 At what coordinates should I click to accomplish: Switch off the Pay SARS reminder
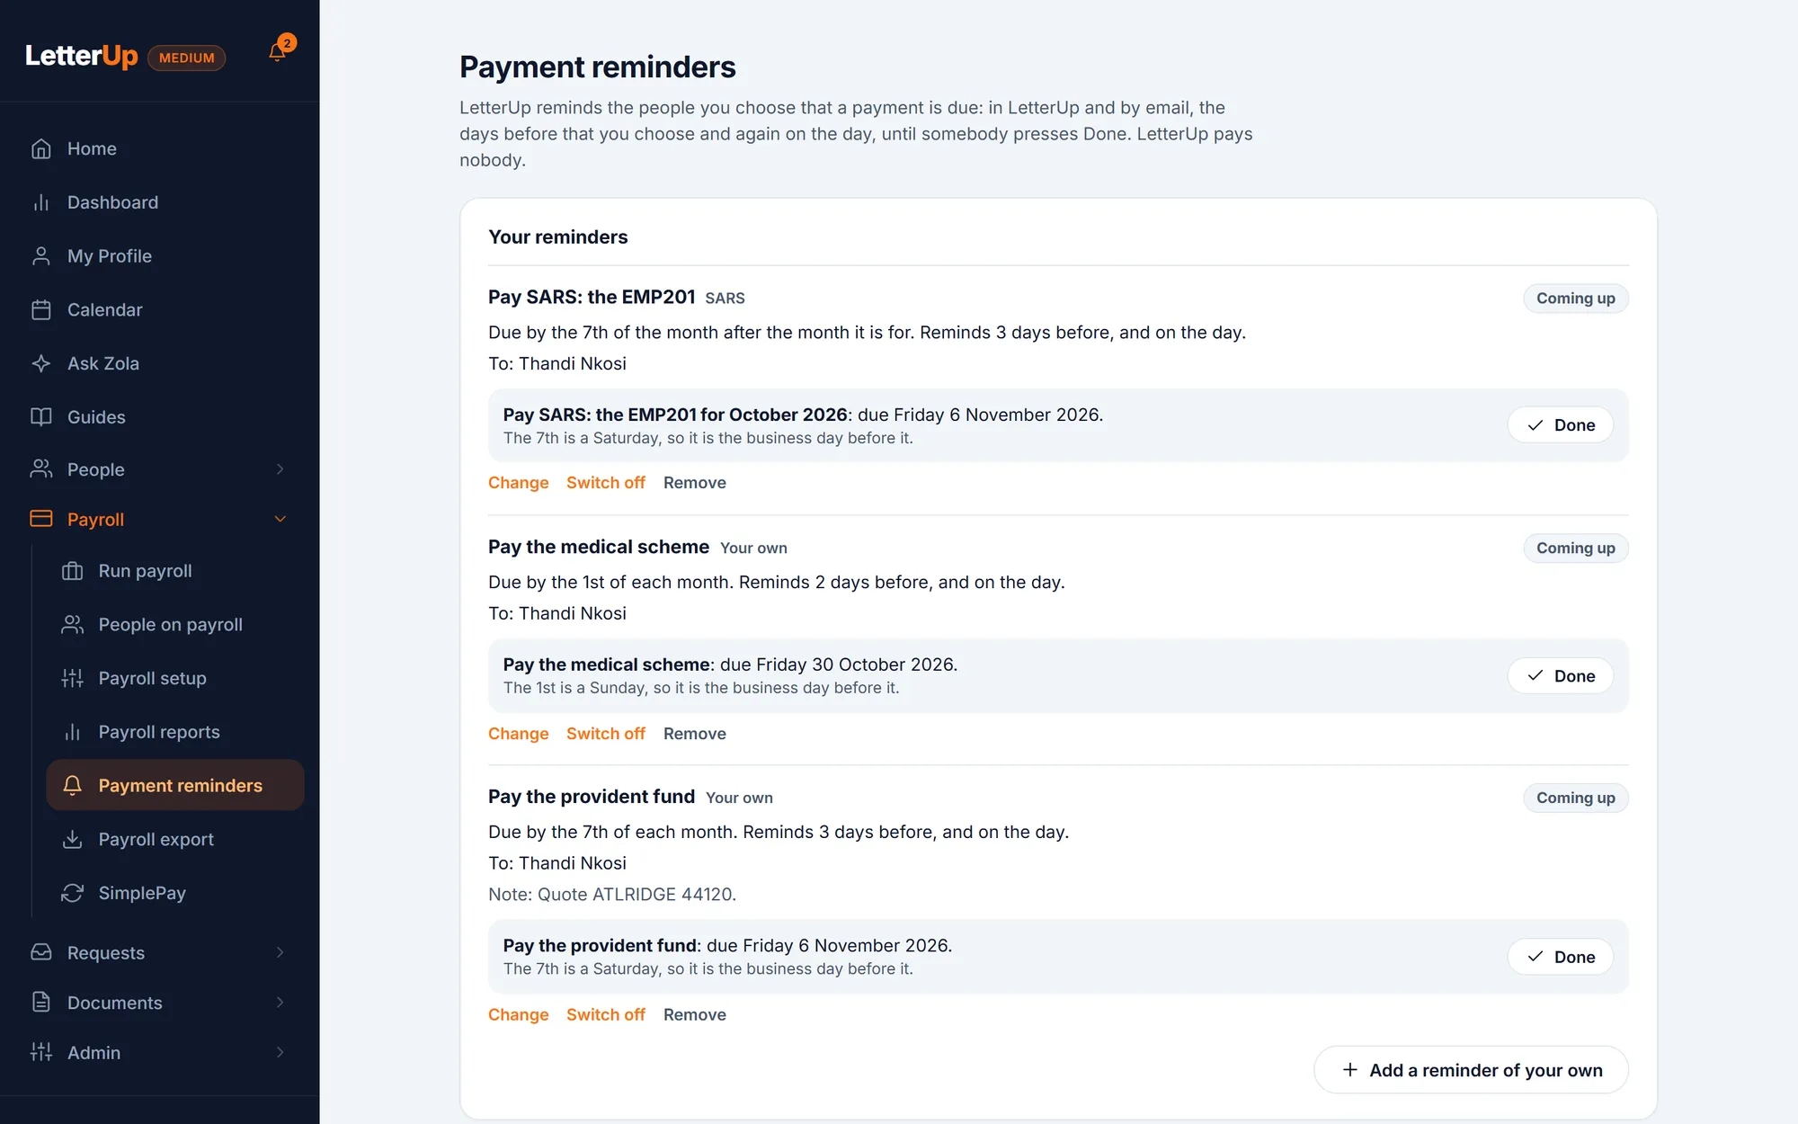(606, 483)
